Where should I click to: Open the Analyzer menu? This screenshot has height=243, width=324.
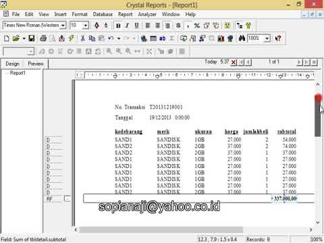(x=147, y=14)
